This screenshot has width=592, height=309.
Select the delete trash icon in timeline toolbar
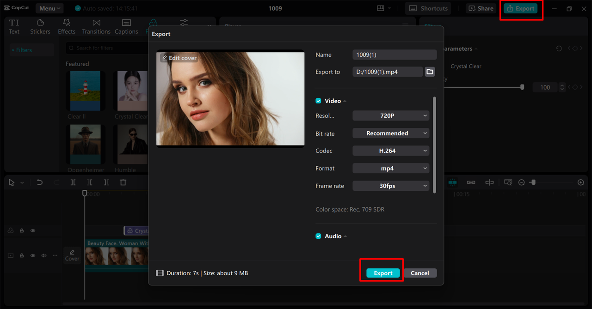point(123,182)
